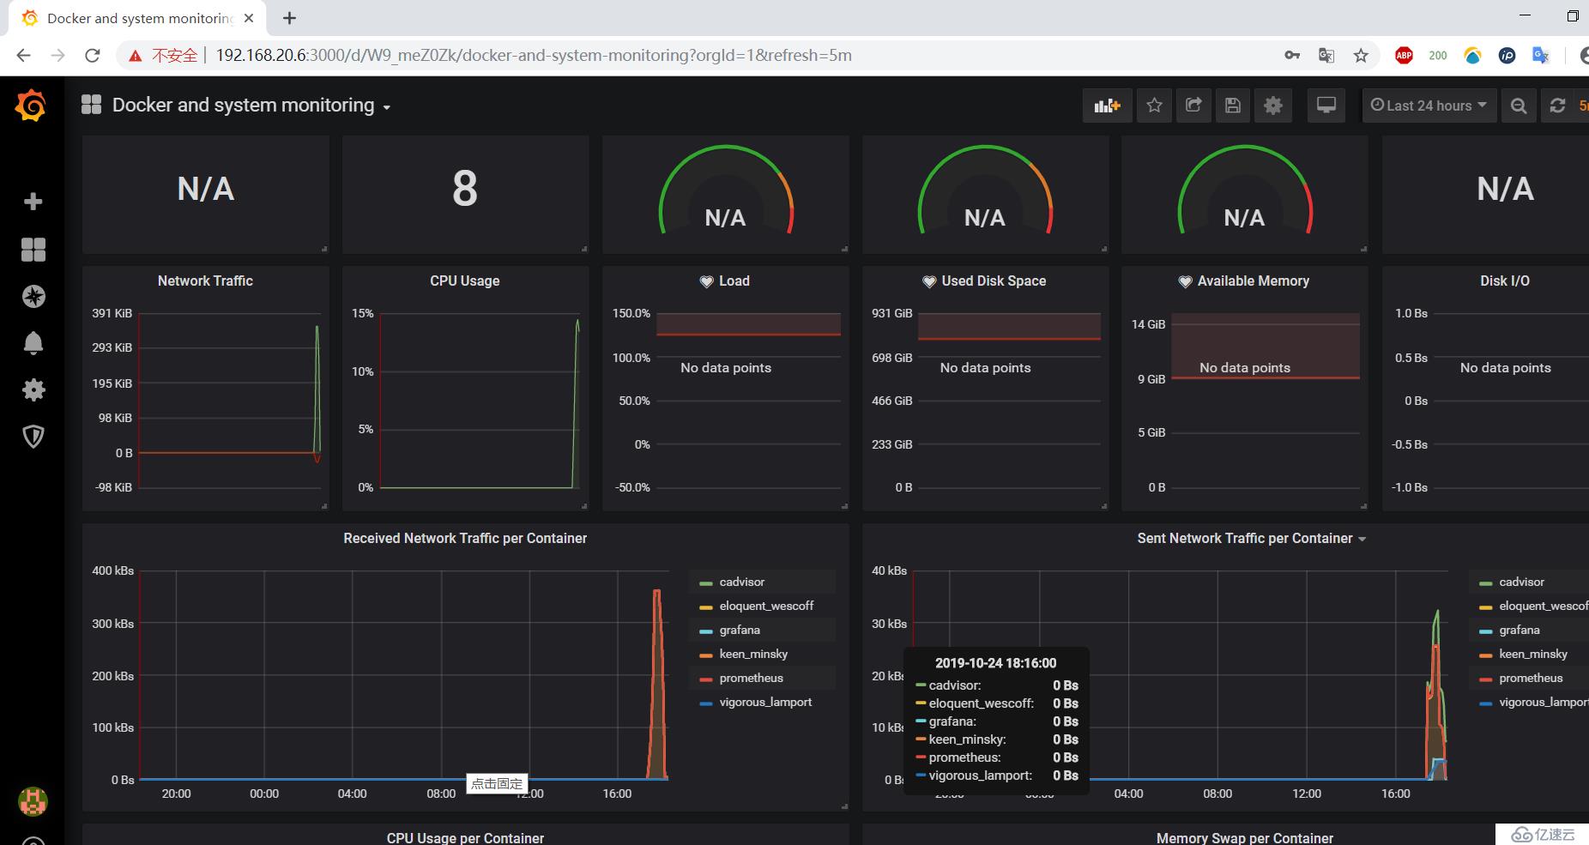The height and width of the screenshot is (845, 1589).
Task: Click the CPU Usage panel title
Action: point(464,281)
